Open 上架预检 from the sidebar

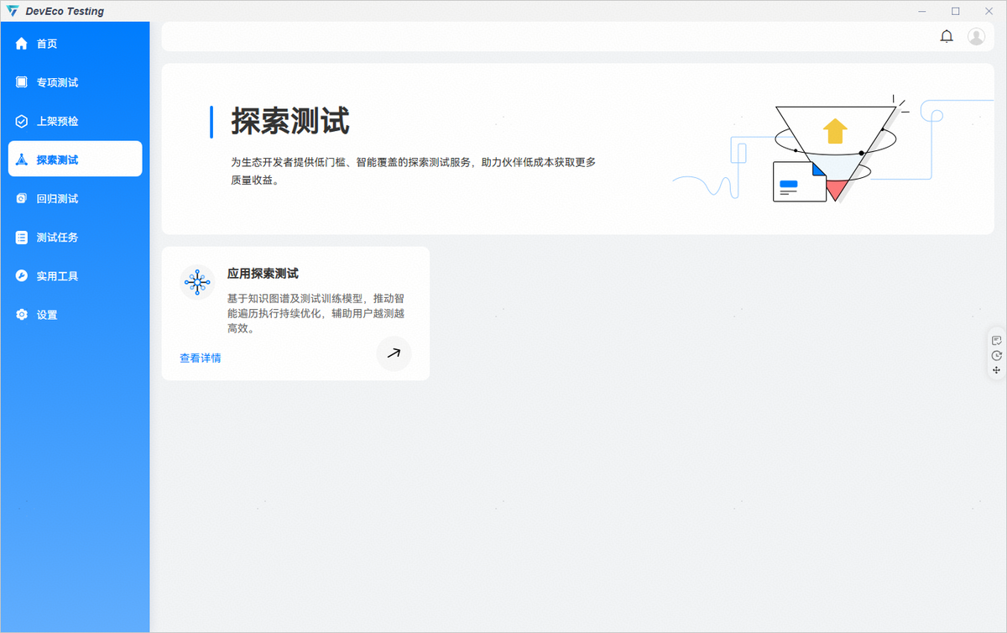click(57, 121)
